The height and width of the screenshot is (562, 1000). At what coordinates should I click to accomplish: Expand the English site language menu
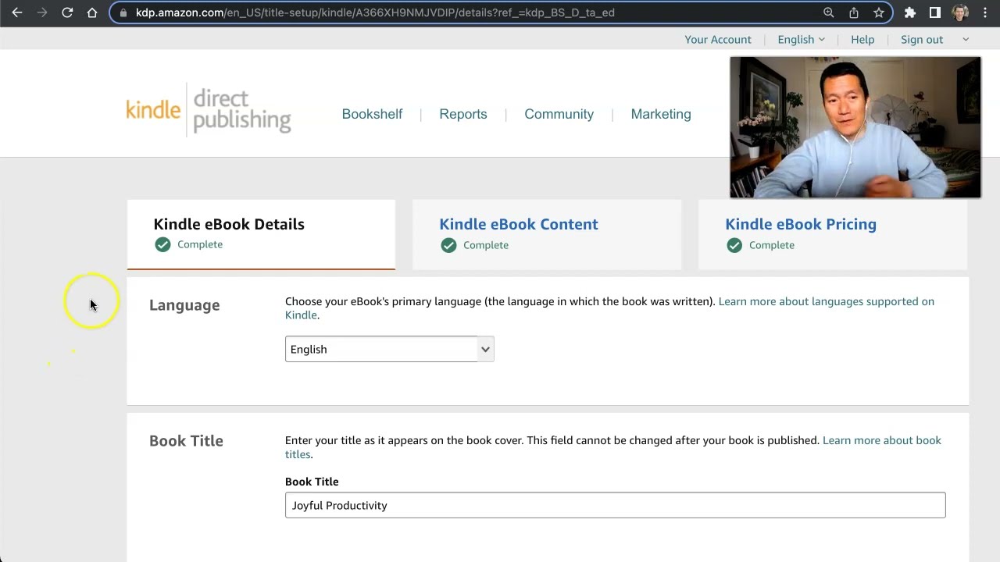point(801,39)
